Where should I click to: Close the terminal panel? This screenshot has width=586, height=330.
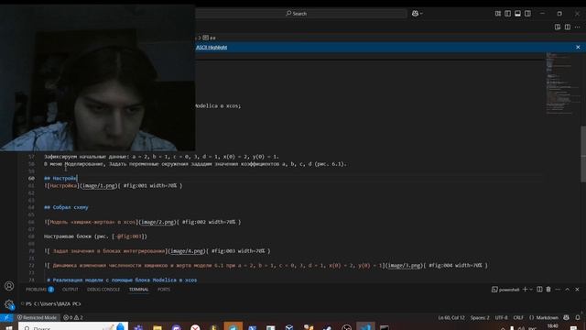click(x=577, y=290)
